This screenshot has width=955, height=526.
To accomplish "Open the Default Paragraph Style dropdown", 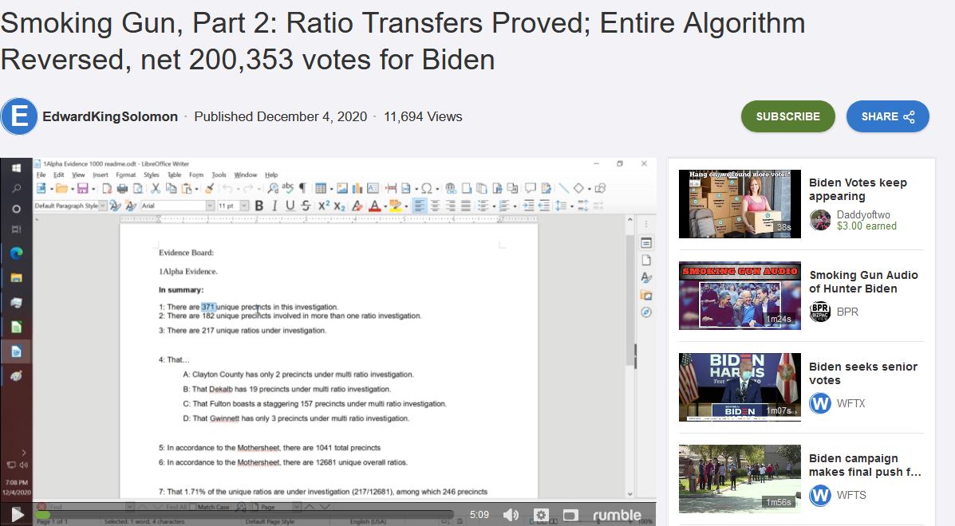I will [102, 206].
